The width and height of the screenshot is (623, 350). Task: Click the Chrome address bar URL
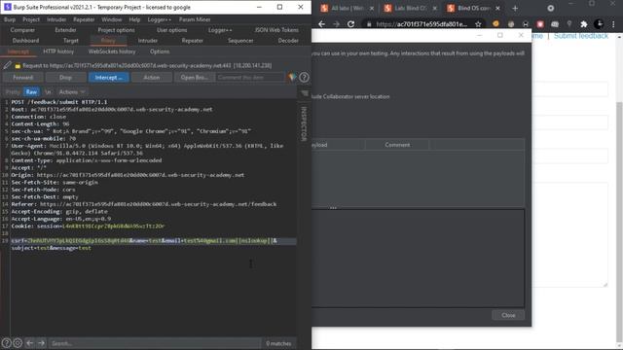coord(421,24)
